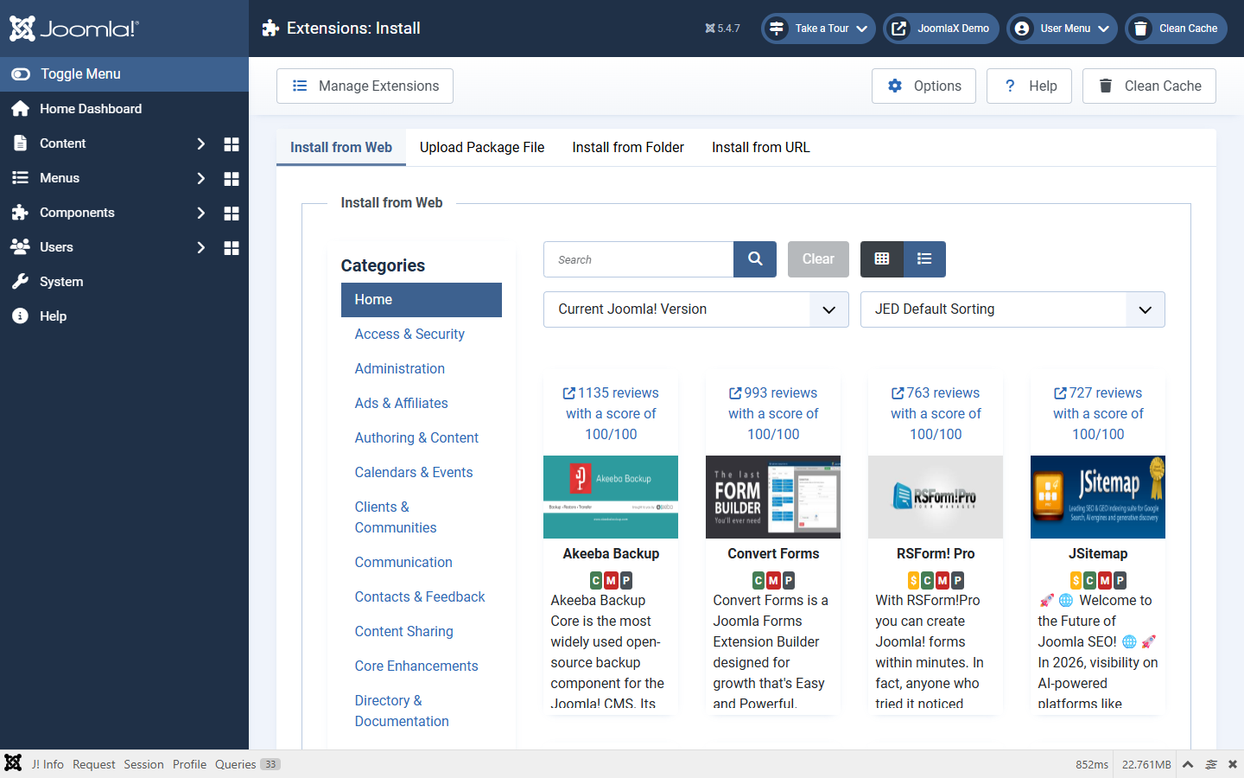Image resolution: width=1244 pixels, height=778 pixels.
Task: Click the RSForm! Pro thumbnail image
Action: tap(936, 497)
